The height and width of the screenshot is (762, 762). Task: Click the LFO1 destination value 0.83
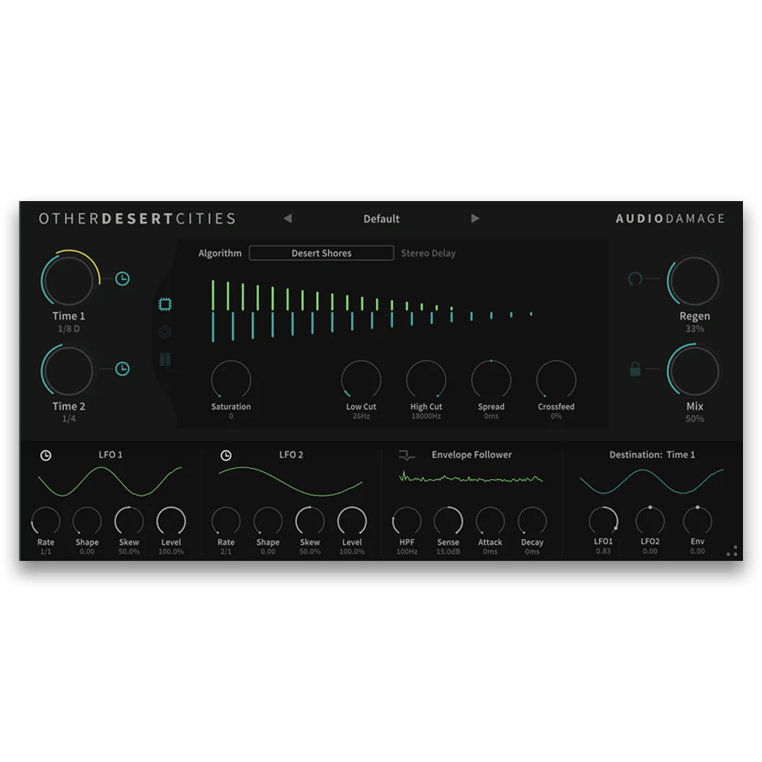tap(603, 551)
